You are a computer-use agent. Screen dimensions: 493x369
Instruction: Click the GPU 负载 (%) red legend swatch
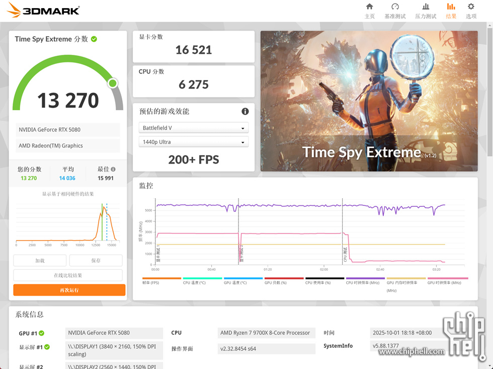tap(284, 278)
